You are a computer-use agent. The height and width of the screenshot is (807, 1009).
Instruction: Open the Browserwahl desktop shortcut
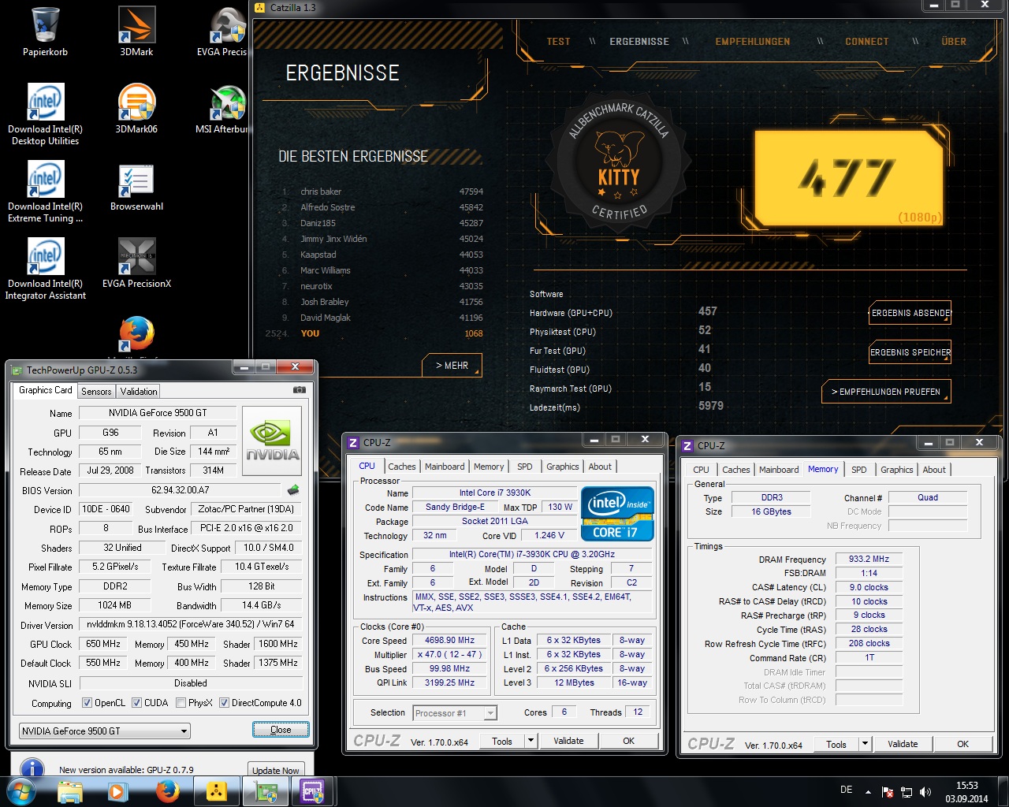tap(136, 187)
